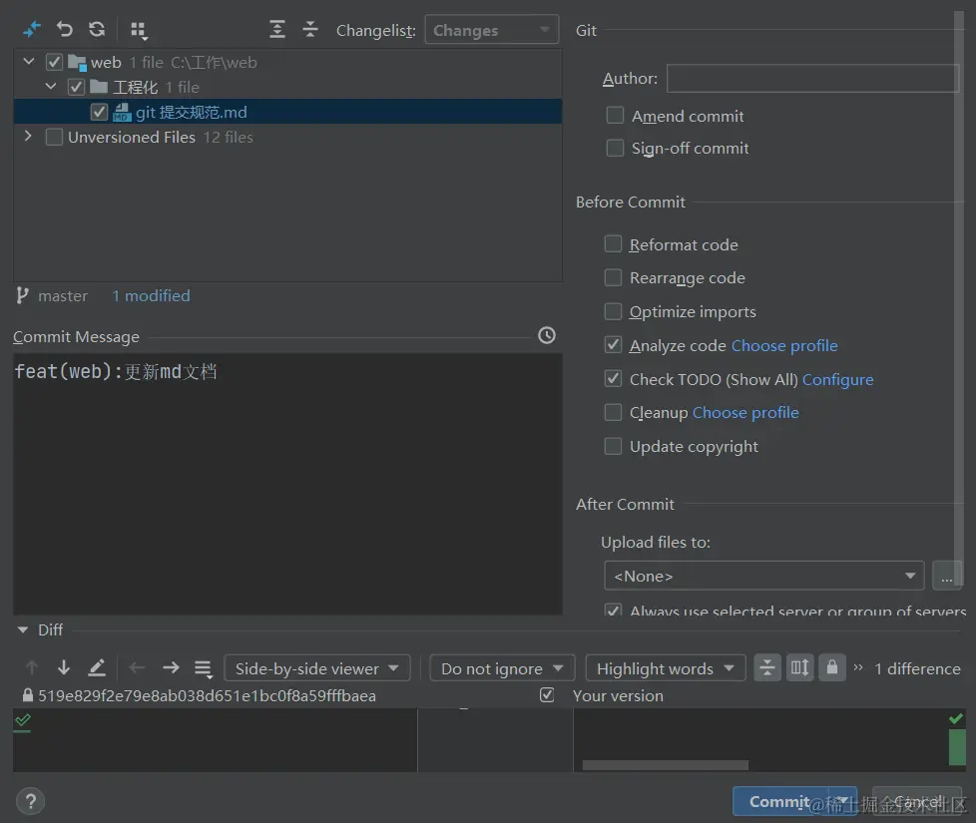Viewport: 976px width, 823px height.
Task: Click the diff horizontal scrollbar
Action: (x=666, y=765)
